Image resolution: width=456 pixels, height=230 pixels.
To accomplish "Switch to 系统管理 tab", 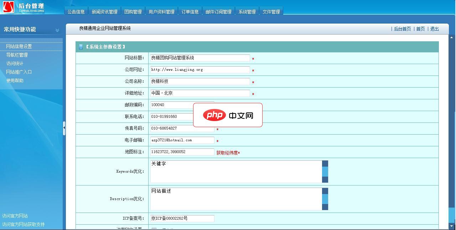I will [x=247, y=11].
